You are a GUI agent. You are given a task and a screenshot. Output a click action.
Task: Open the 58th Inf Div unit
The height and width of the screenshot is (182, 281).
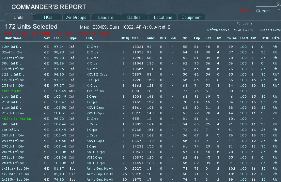tap(12, 124)
